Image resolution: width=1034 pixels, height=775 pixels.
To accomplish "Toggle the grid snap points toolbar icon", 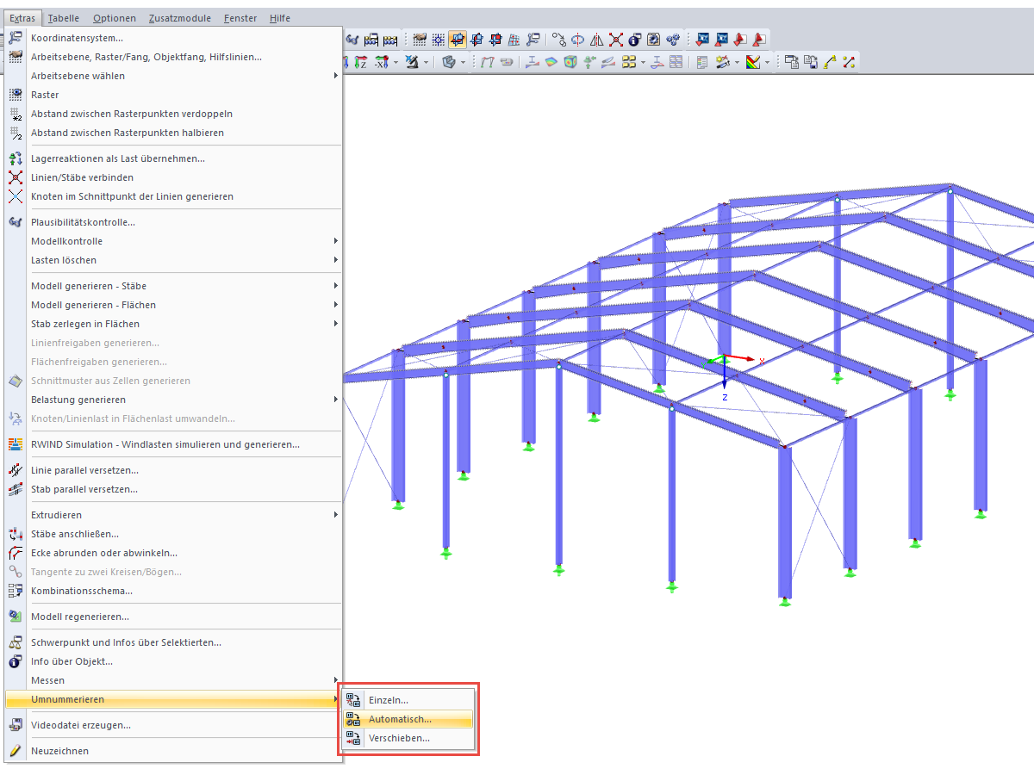I will point(439,40).
